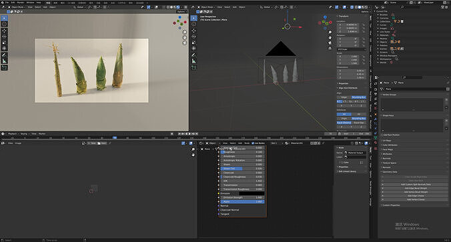Viewport: 451px width, 242px height.
Task: Click the Open button in image editor
Action: tap(102, 143)
